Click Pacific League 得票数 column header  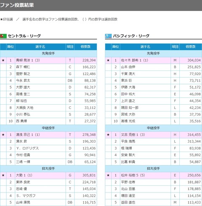tap(191, 47)
